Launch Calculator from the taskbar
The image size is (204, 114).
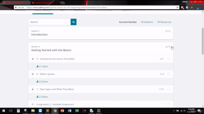[18, 111]
